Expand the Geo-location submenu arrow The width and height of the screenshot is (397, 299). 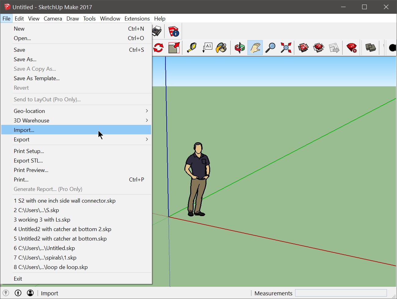147,111
